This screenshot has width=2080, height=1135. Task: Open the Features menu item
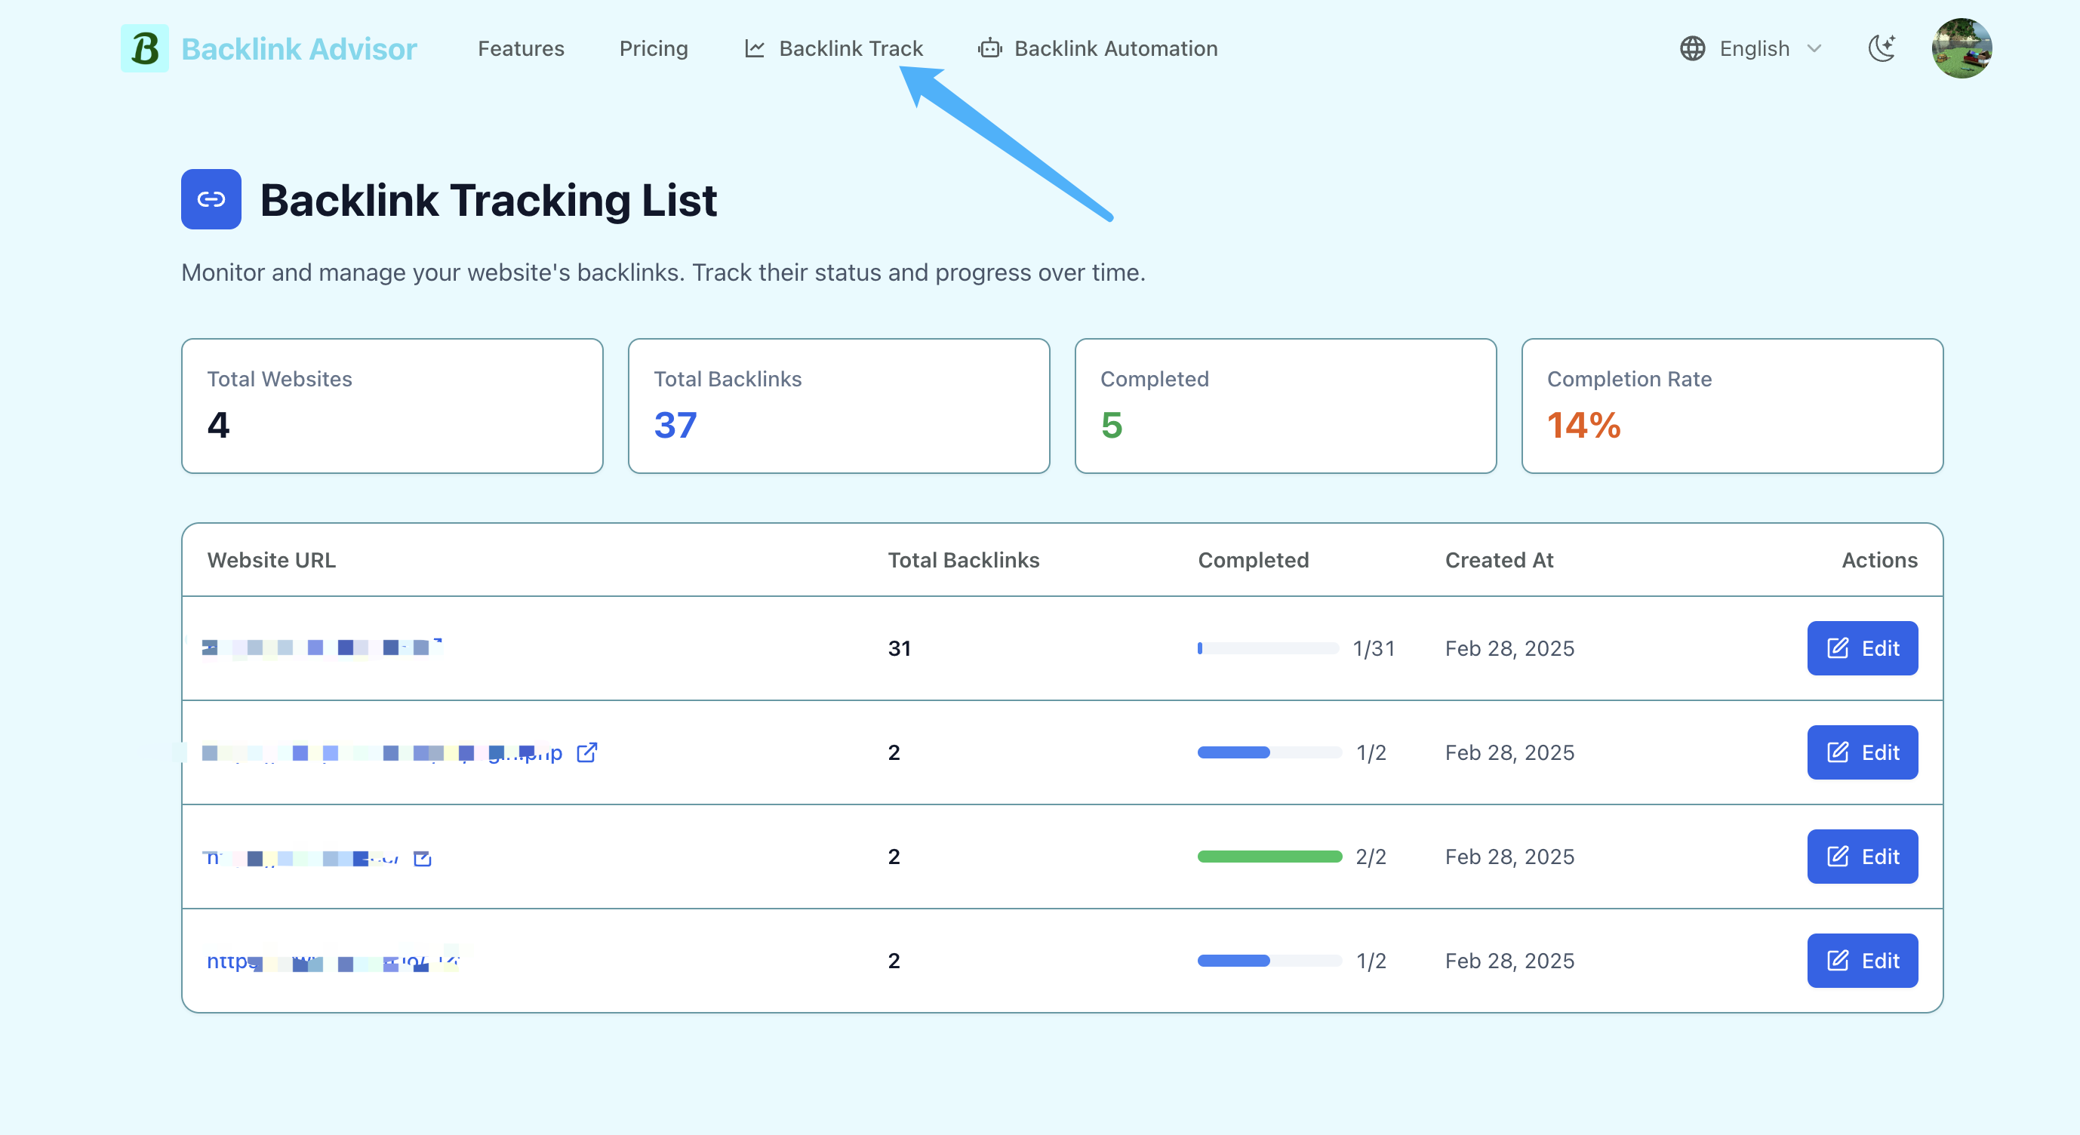(521, 48)
